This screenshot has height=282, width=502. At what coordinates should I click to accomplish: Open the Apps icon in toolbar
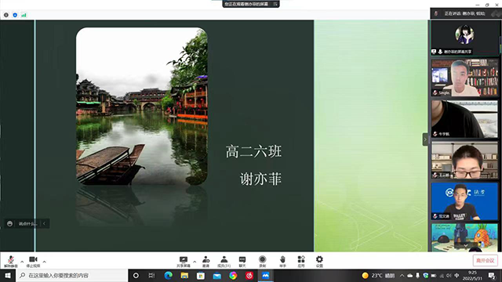click(x=301, y=261)
